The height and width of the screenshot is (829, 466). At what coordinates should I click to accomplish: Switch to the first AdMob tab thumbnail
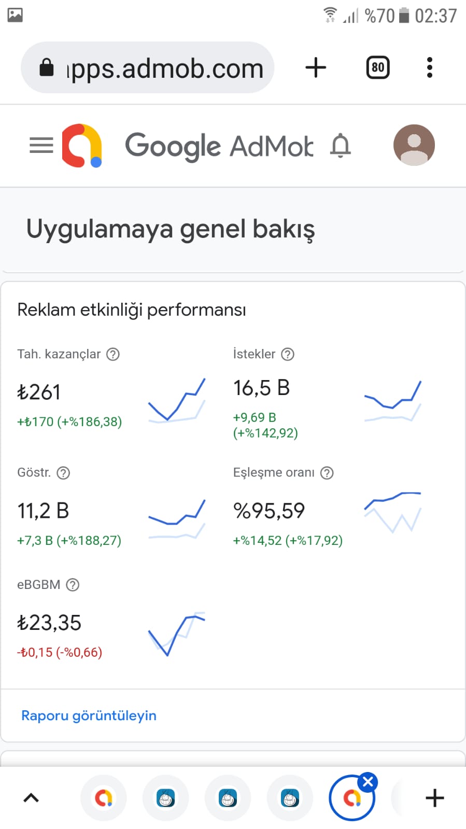pyautogui.click(x=104, y=798)
